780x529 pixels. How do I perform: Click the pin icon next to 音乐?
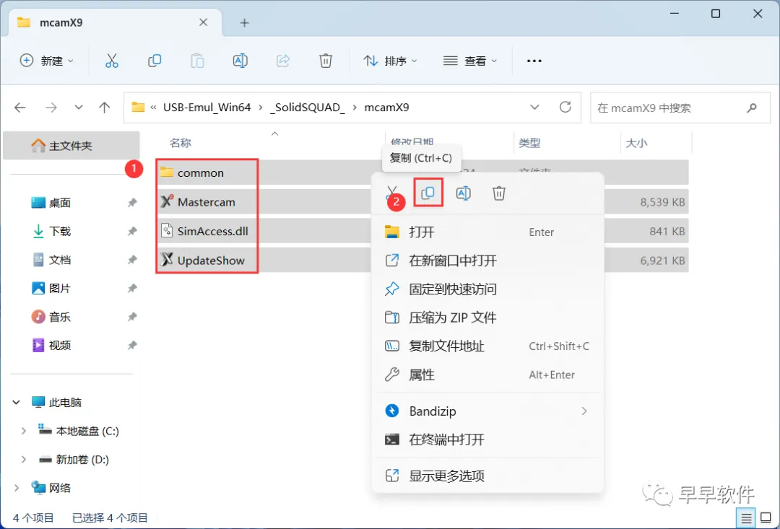click(x=132, y=317)
